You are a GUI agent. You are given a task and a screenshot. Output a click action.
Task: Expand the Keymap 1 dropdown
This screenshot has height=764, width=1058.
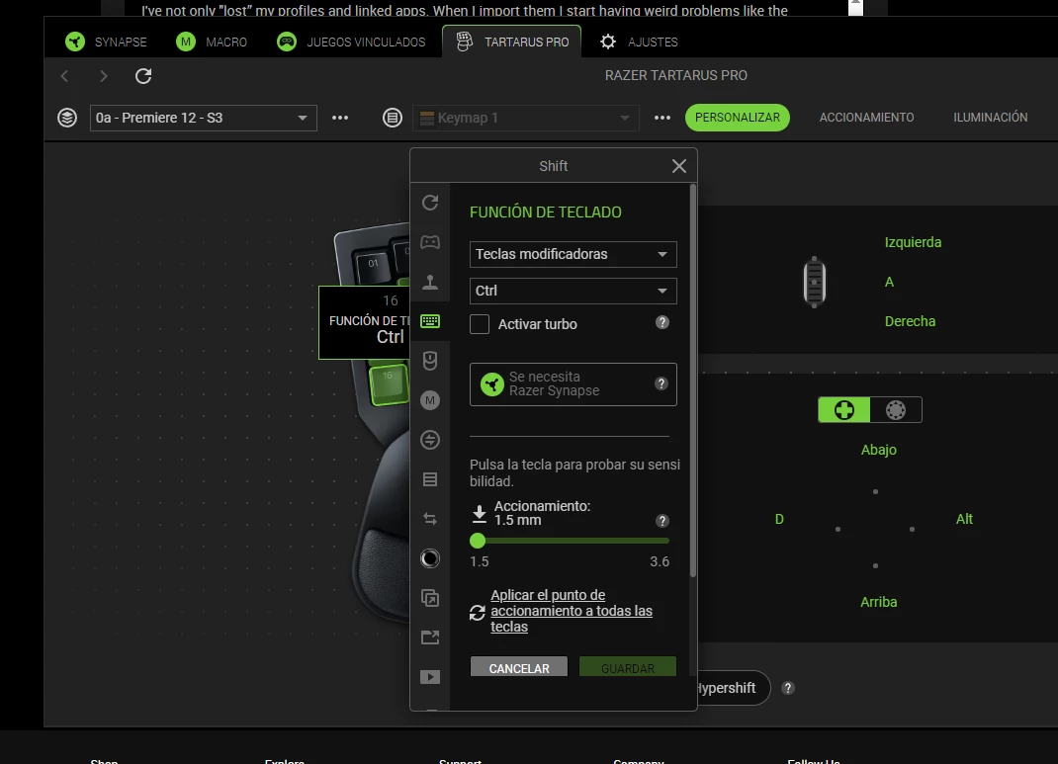point(525,117)
